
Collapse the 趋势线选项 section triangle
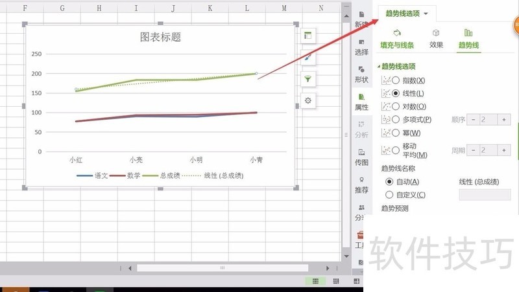point(379,67)
